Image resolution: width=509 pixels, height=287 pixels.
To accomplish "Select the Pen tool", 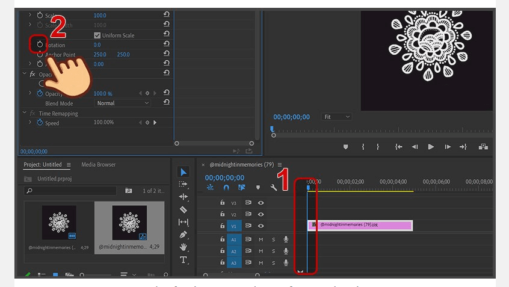I will 183,235.
